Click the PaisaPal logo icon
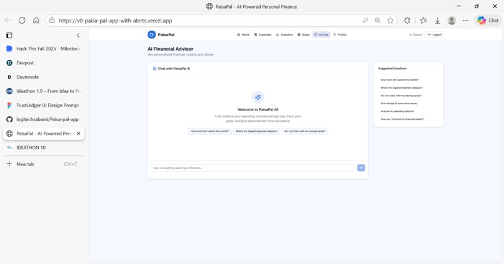The image size is (504, 264). tap(151, 35)
